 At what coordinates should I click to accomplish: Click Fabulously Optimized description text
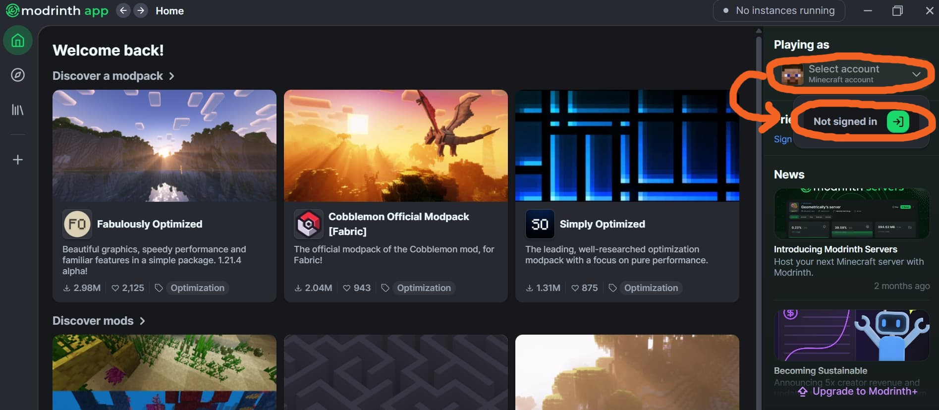[x=154, y=260]
